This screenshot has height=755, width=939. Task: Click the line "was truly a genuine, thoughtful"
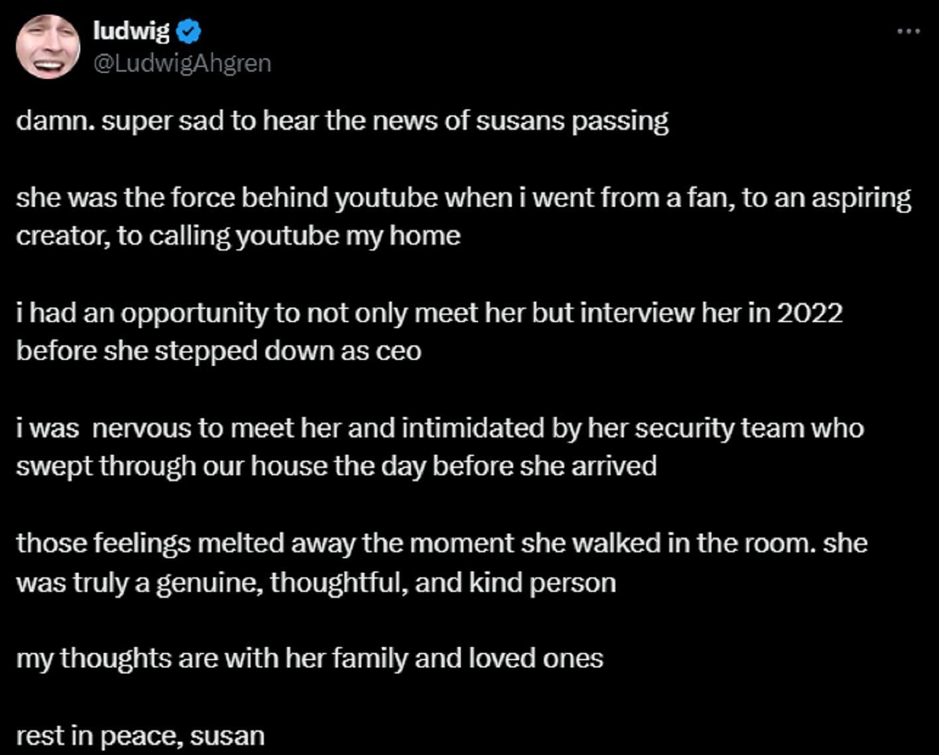point(316,583)
